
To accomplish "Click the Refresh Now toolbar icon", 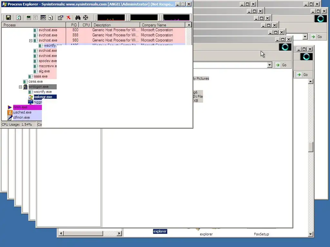I will [x=18, y=18].
